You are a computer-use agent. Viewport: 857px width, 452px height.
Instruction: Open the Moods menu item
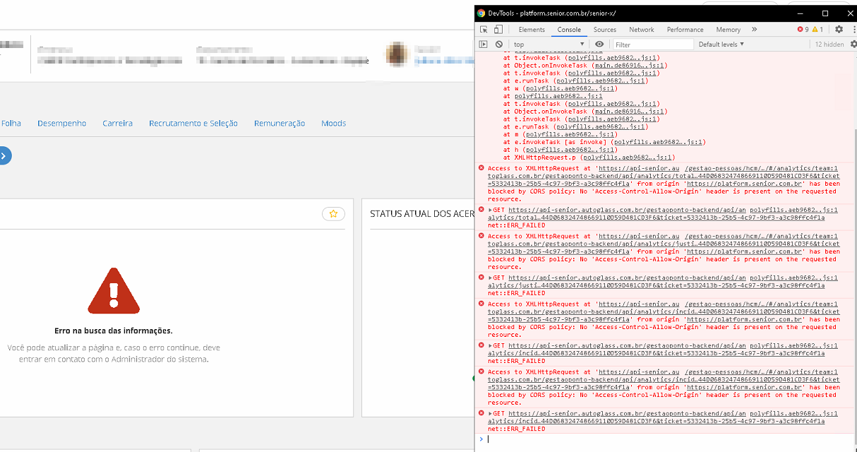click(334, 123)
